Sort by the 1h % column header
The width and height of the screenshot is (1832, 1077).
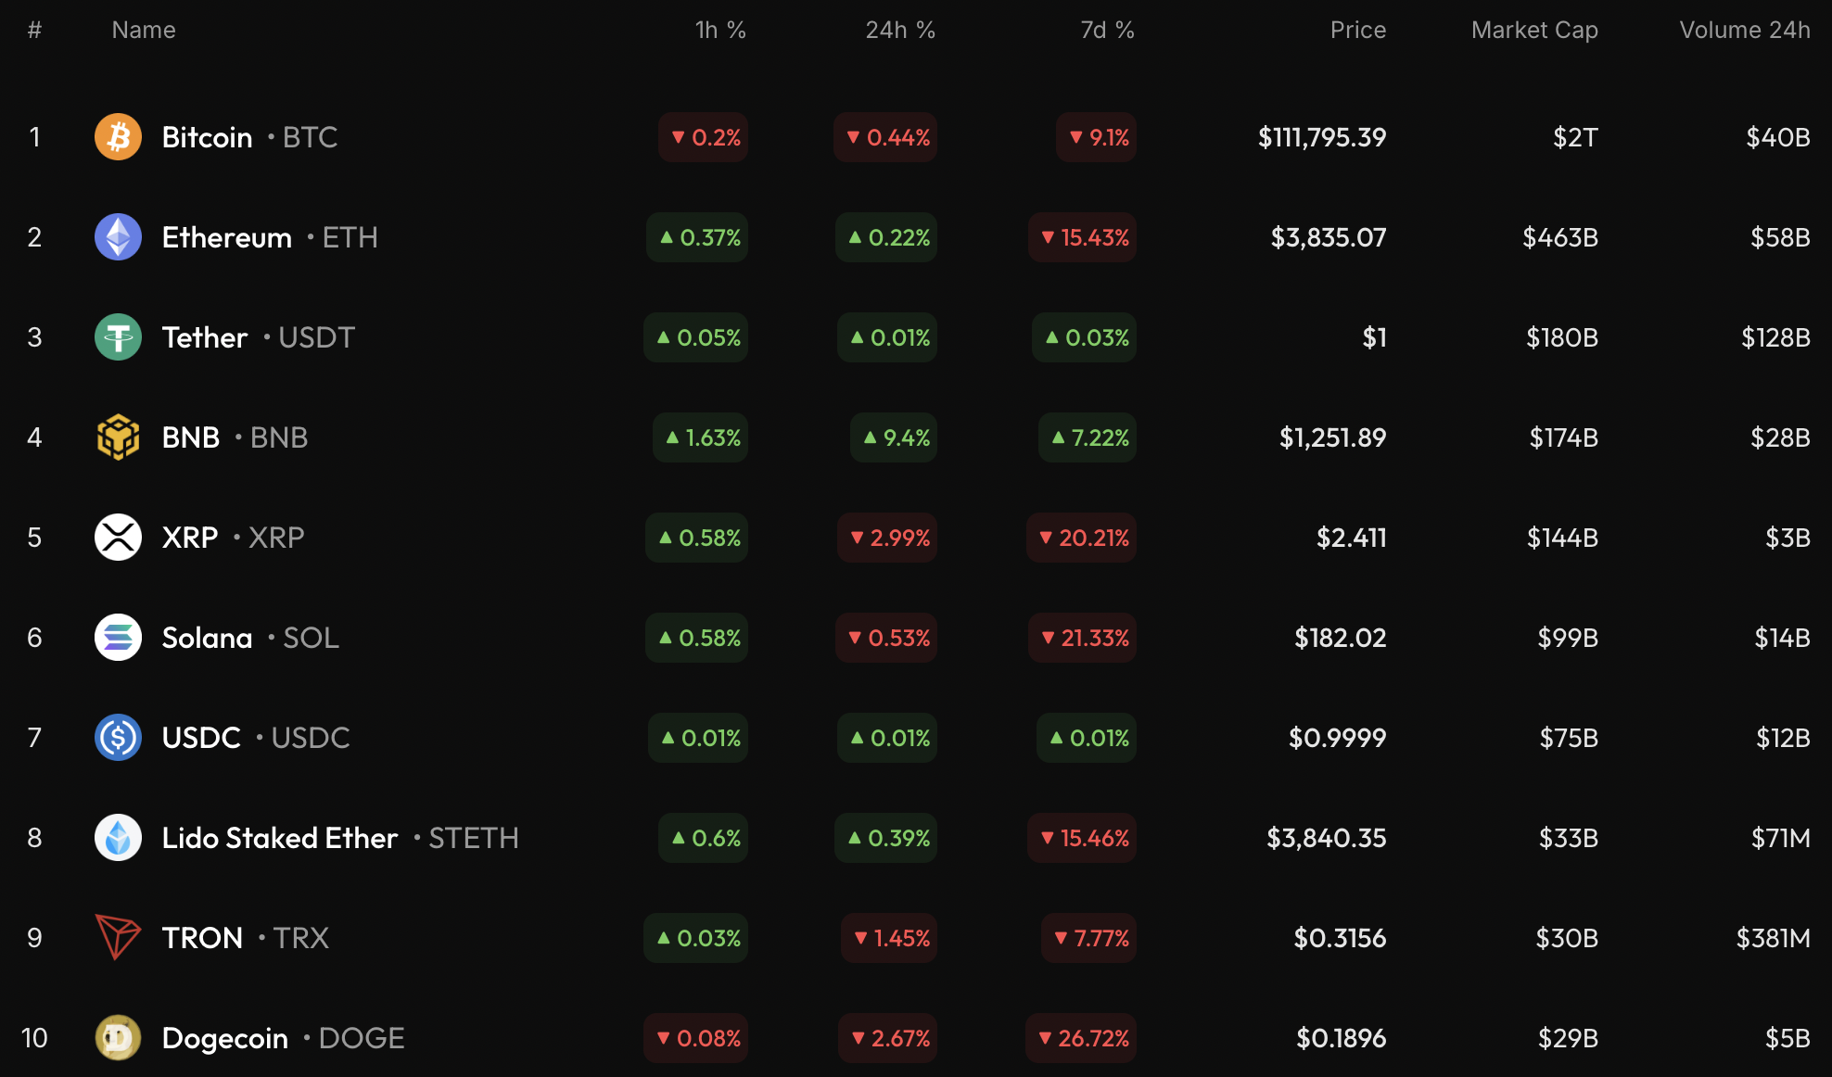click(720, 31)
